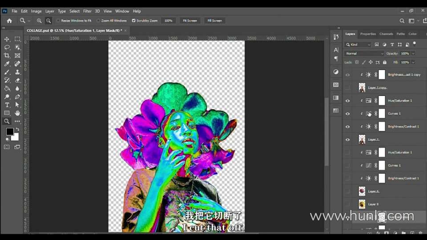Open the Adjustments panel icon

point(336,72)
